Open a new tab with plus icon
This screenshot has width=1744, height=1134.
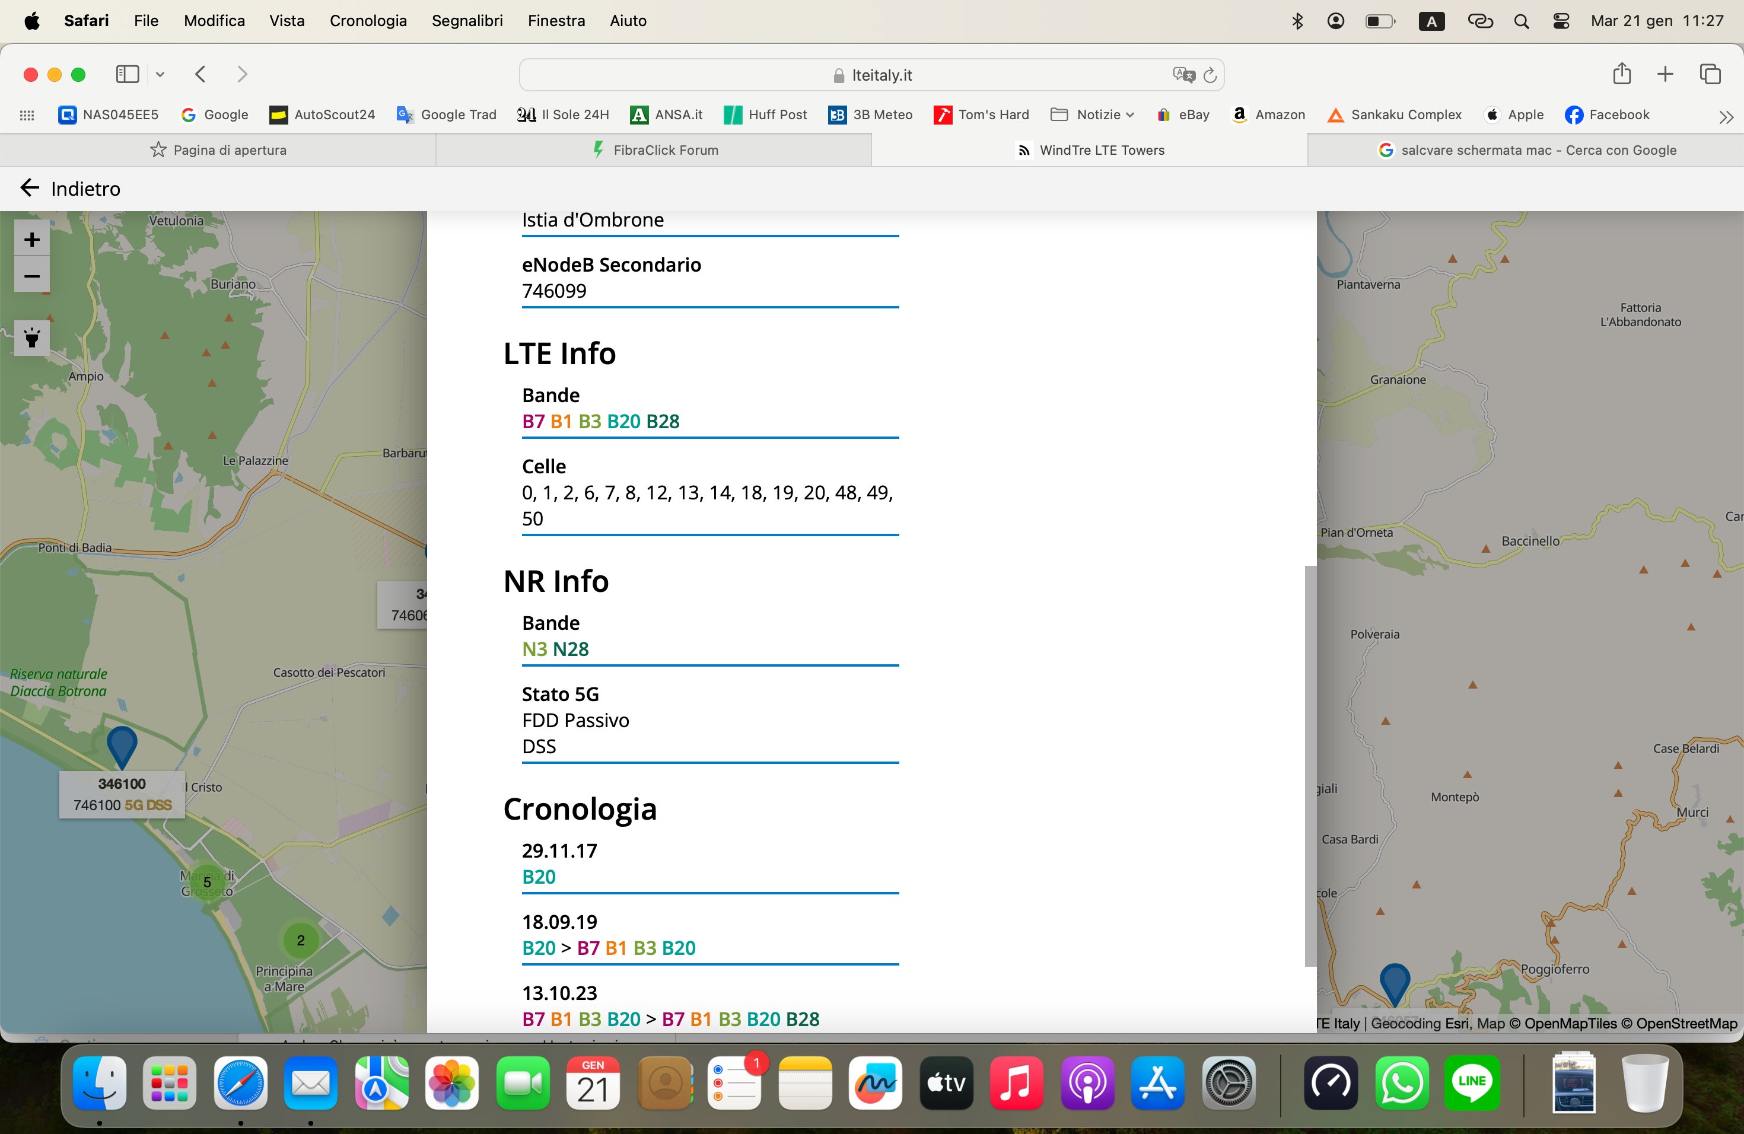1665,74
